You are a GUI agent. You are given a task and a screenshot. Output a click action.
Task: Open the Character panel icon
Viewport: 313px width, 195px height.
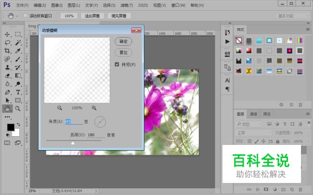click(227, 80)
